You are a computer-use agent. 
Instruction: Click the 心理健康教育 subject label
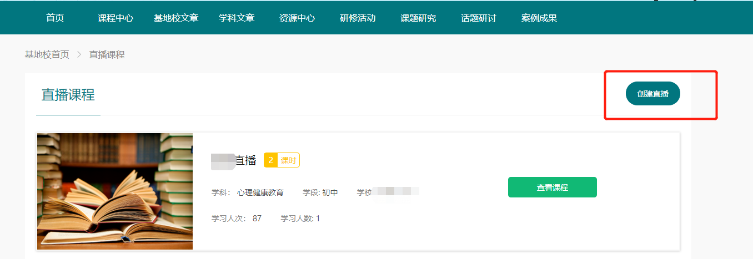coord(260,192)
